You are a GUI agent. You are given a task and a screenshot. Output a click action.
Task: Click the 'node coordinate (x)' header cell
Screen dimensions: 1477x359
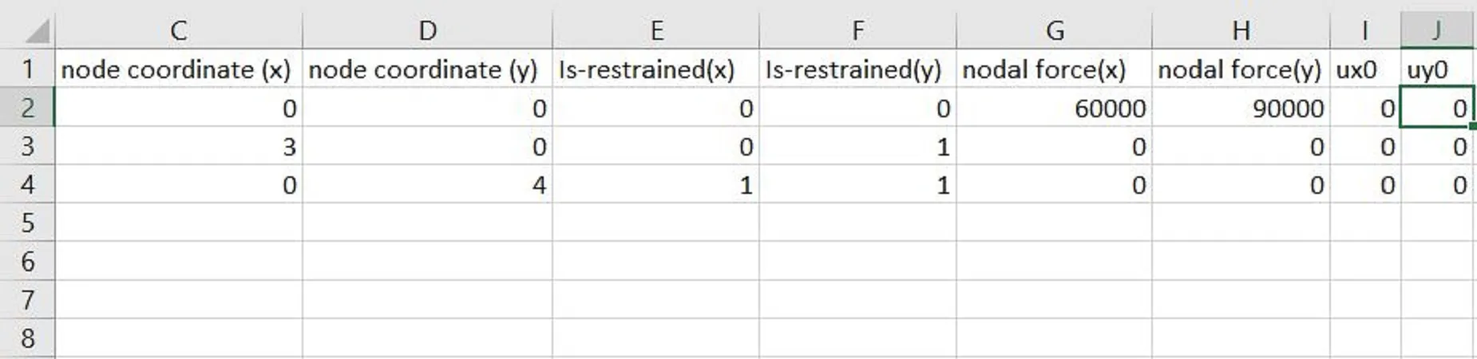click(x=178, y=69)
